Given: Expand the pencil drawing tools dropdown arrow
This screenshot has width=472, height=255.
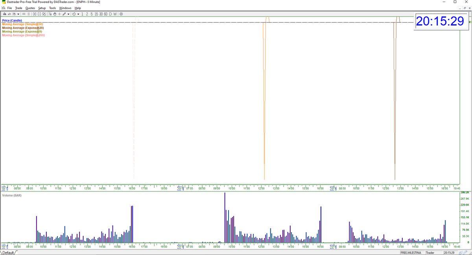Looking at the screenshot, I should (68, 14).
